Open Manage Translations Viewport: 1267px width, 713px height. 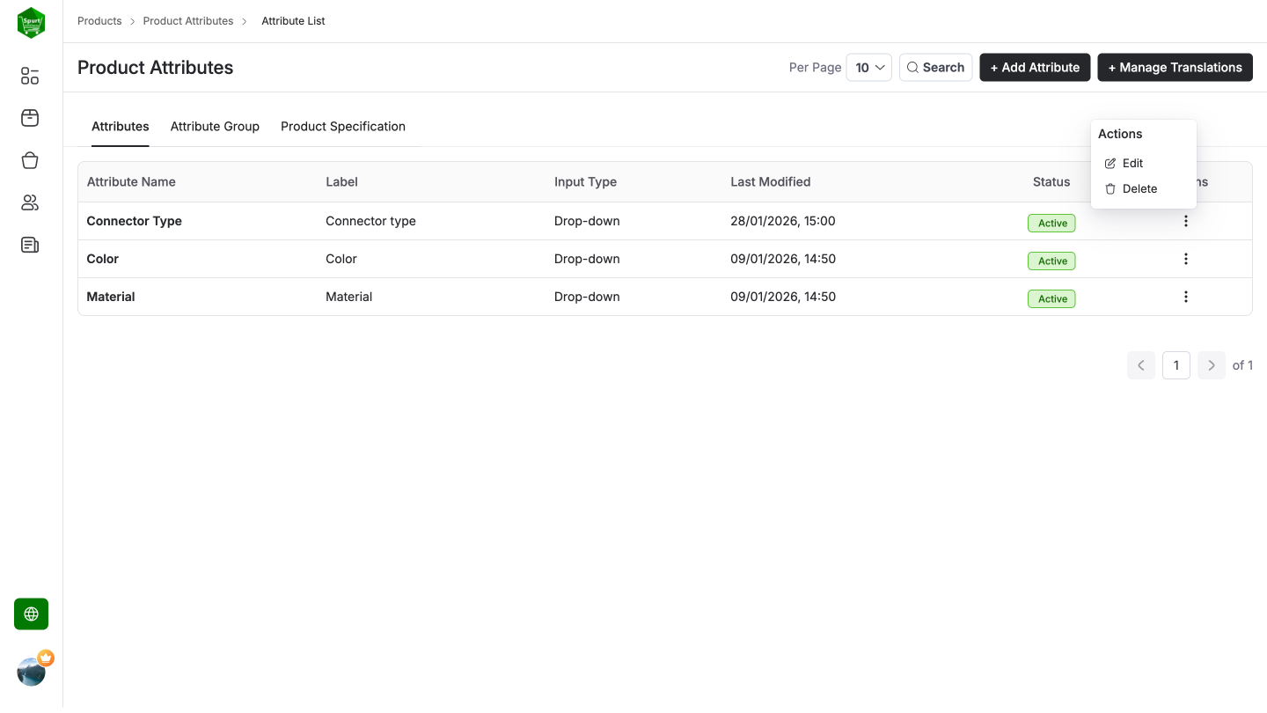pos(1175,67)
